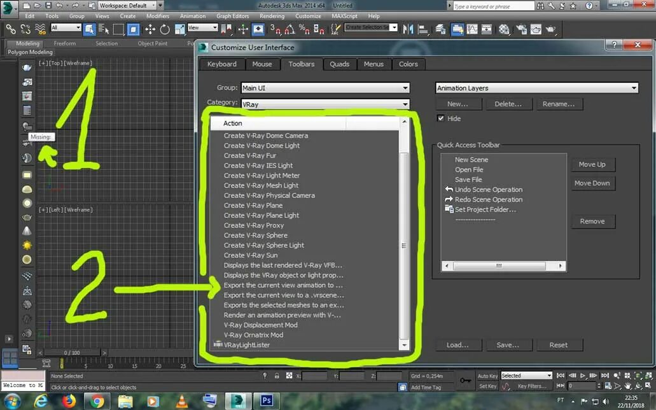
Task: Open the Rendering menu
Action: (x=272, y=16)
